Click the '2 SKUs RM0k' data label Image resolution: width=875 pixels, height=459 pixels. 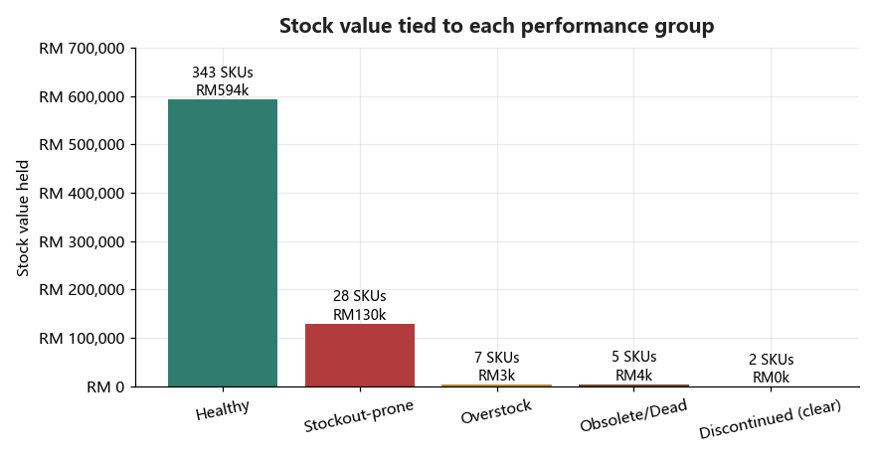(x=772, y=368)
